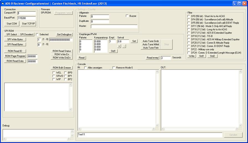Click the Start TCP/IP button
Screen dimensions: 248x143
(x=28, y=24)
